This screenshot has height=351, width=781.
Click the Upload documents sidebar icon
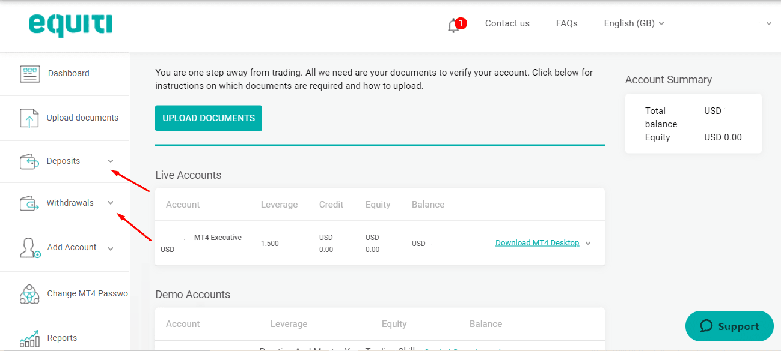[29, 118]
